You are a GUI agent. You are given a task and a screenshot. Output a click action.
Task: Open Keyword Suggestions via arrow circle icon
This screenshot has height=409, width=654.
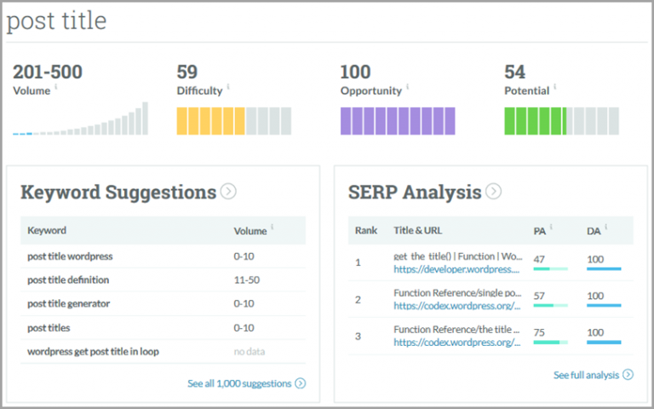[228, 192]
